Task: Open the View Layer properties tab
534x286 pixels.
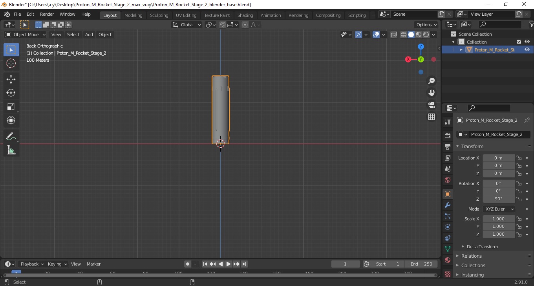Action: [x=447, y=158]
